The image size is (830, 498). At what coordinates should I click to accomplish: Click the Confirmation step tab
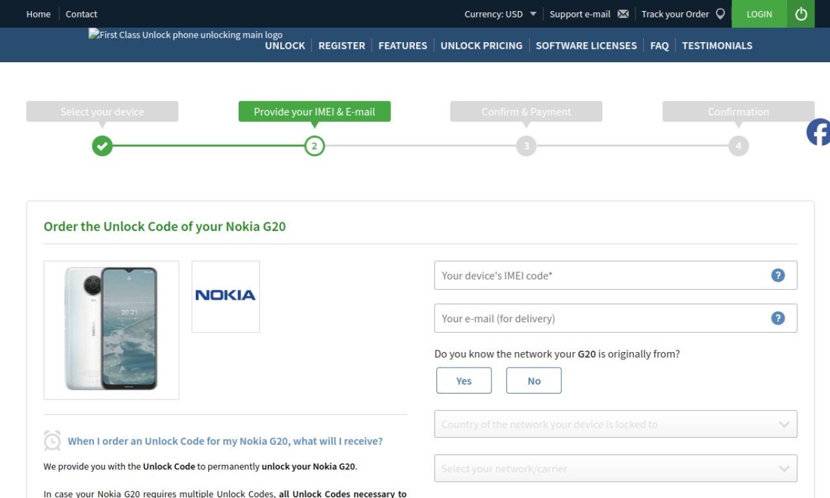coord(738,112)
